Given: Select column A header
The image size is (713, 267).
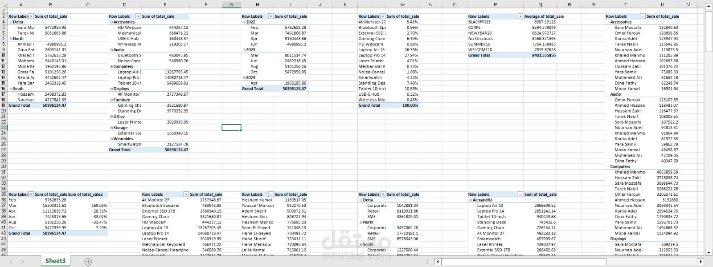Looking at the screenshot, I should coord(20,4).
